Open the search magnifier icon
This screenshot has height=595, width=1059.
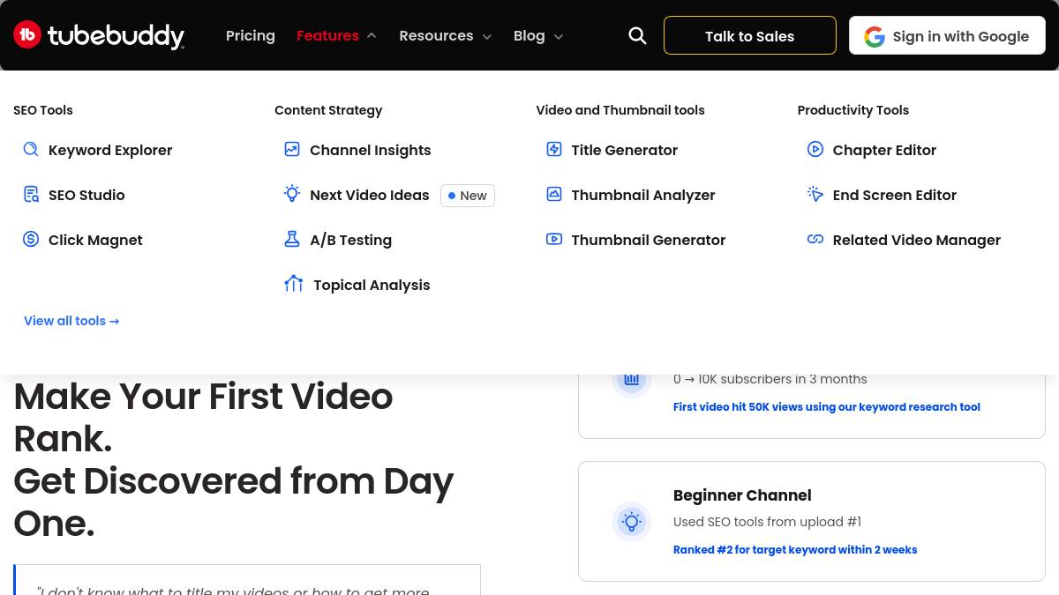click(637, 35)
